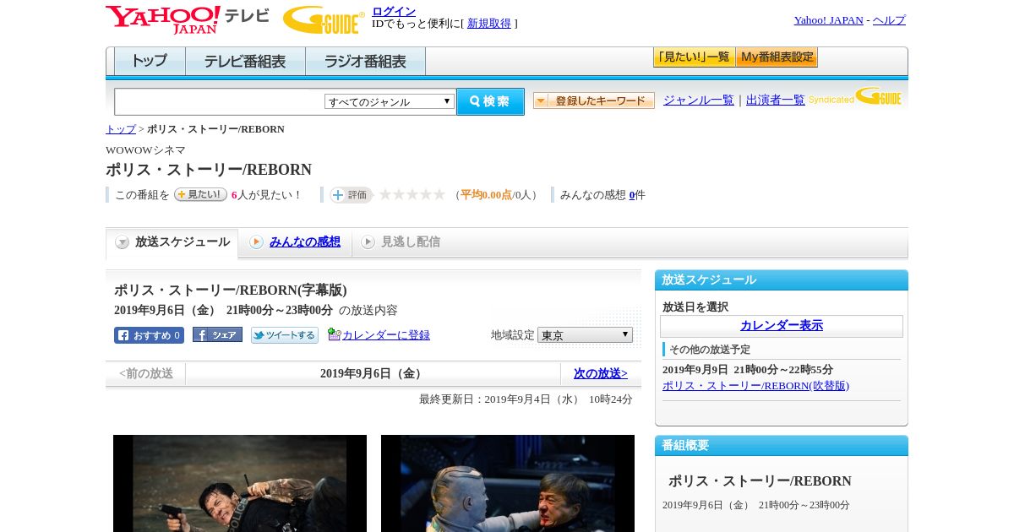Open the みんなの感想 0件 count link
The height and width of the screenshot is (532, 1014).
click(x=632, y=195)
